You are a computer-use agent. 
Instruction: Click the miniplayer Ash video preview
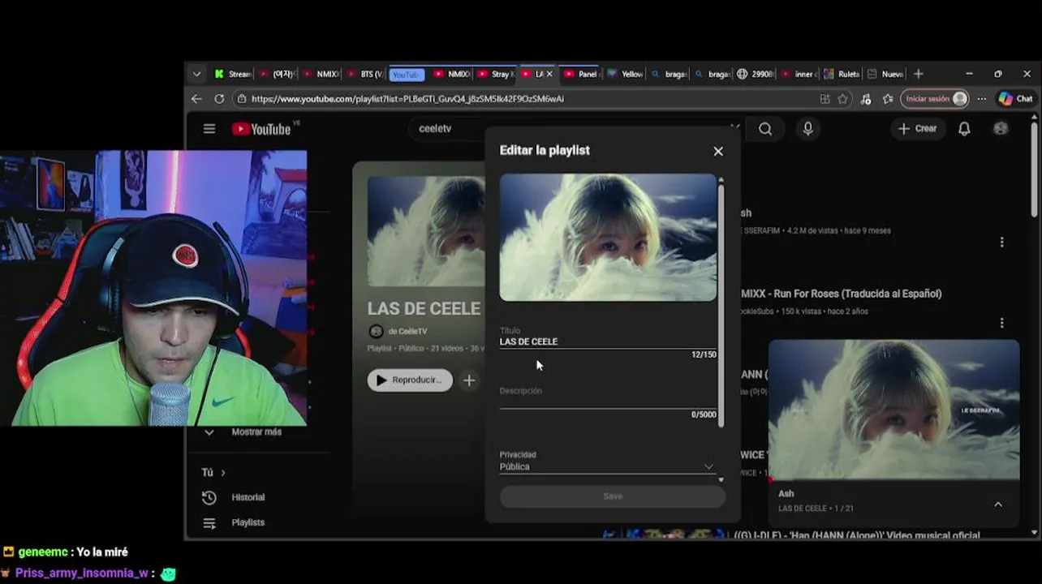(893, 410)
